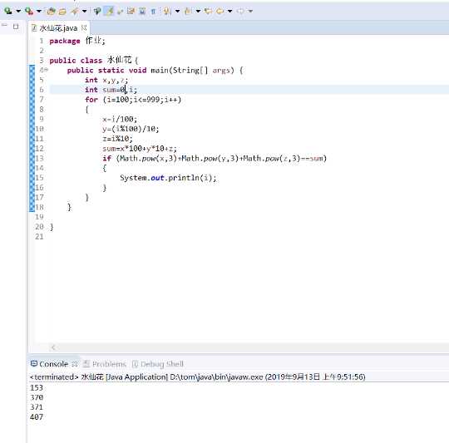Select the 水仙花.java editor tab
Viewport: 449px width, 443px height.
click(x=55, y=28)
